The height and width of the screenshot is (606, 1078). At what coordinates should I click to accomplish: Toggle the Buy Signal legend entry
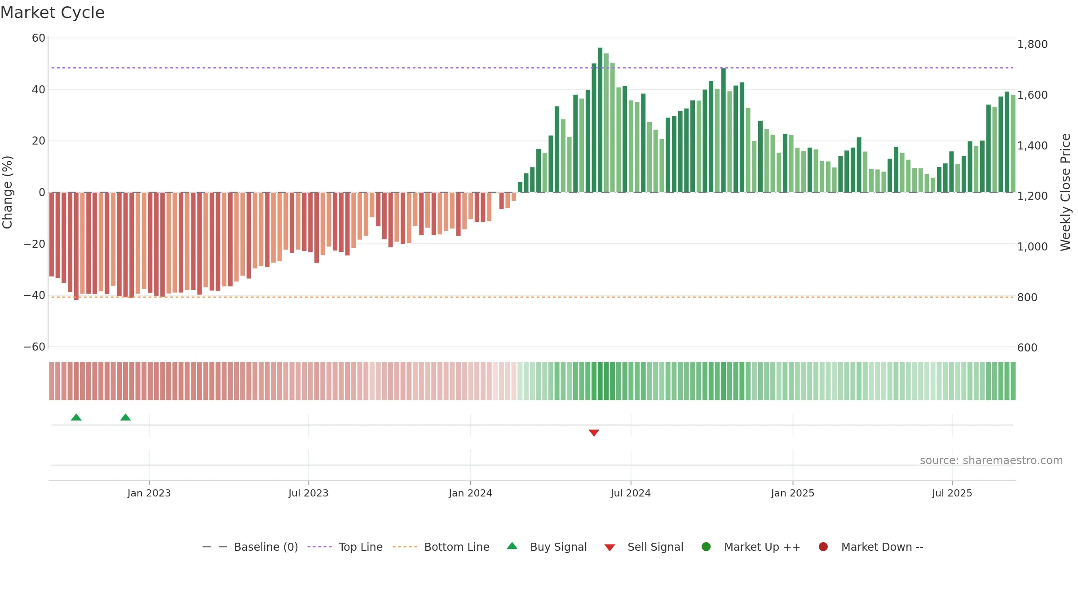pyautogui.click(x=547, y=547)
